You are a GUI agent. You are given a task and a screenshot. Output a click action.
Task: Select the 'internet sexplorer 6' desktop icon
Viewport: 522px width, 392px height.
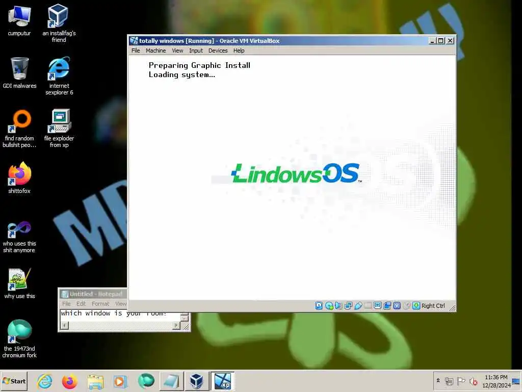[x=59, y=76]
